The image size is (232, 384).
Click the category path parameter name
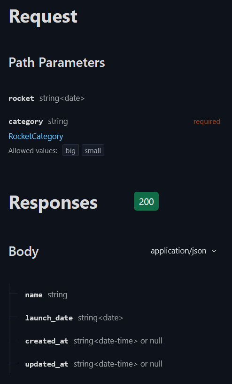[x=26, y=122]
